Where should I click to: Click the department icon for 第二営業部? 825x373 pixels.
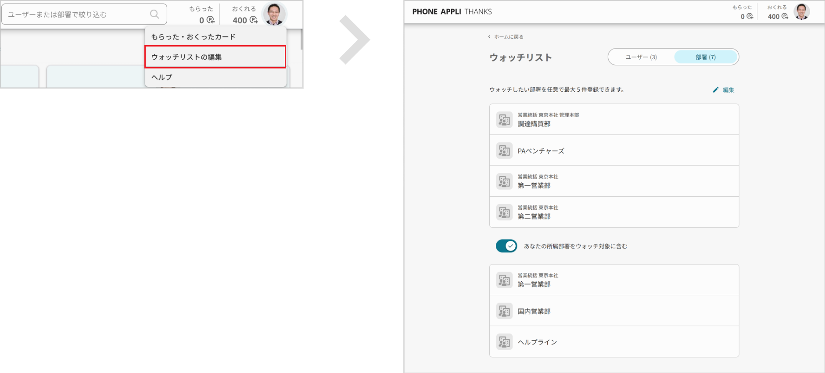point(504,212)
